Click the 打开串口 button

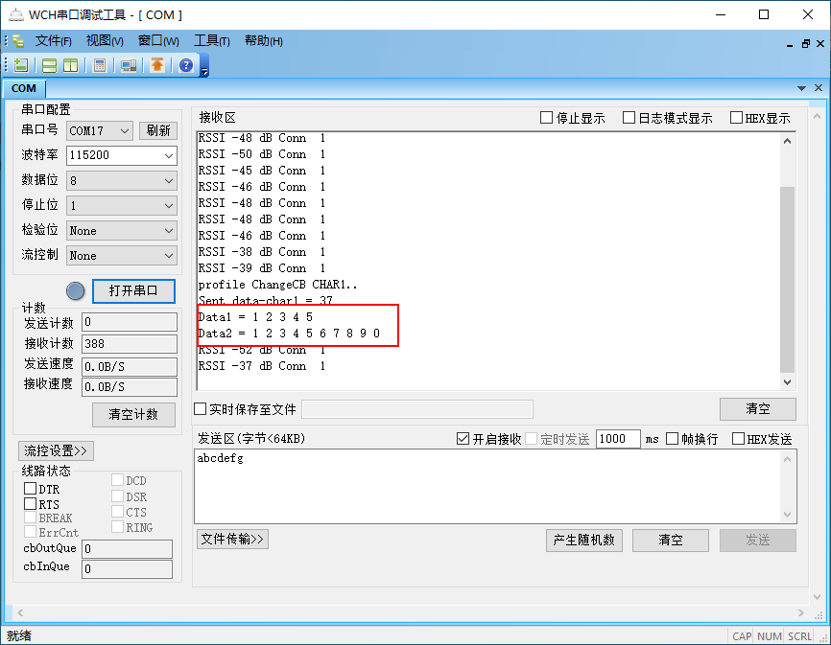(x=133, y=291)
